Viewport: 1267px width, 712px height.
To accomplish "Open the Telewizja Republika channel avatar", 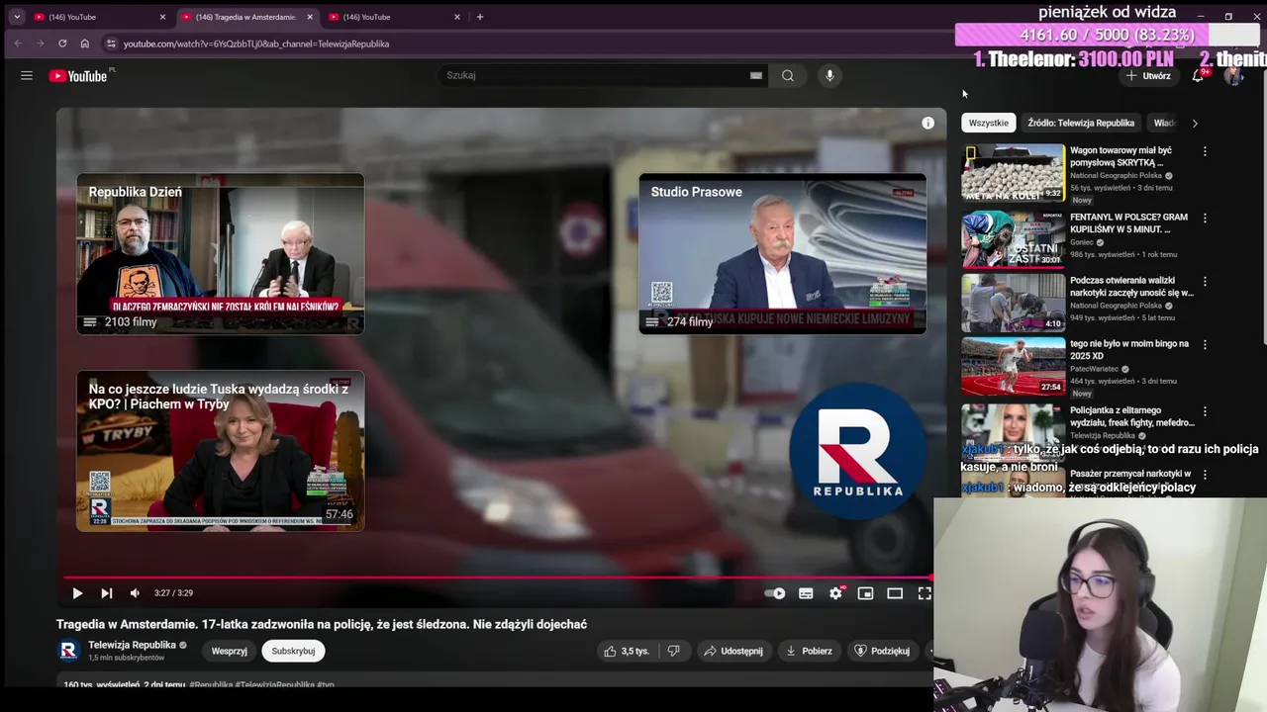I will point(68,650).
